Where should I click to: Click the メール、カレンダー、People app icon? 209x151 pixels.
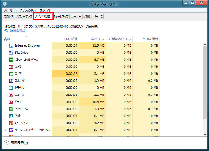coord(11,130)
